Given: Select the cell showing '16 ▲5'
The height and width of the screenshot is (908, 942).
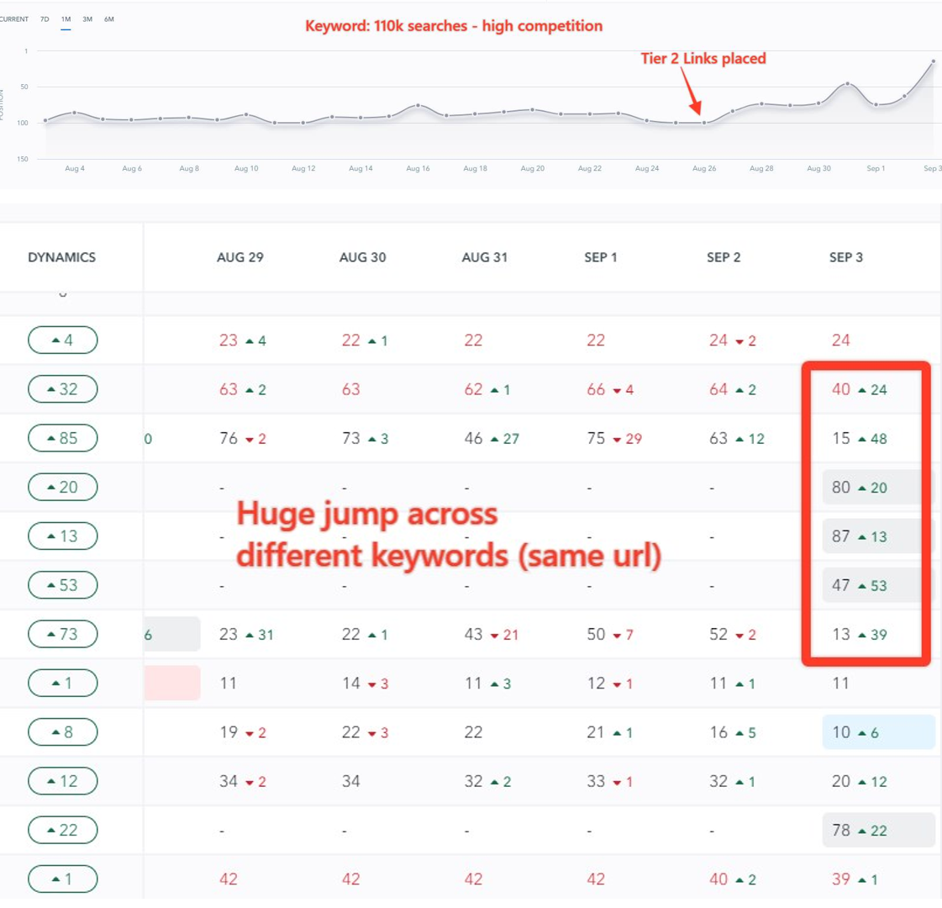Looking at the screenshot, I should (732, 732).
